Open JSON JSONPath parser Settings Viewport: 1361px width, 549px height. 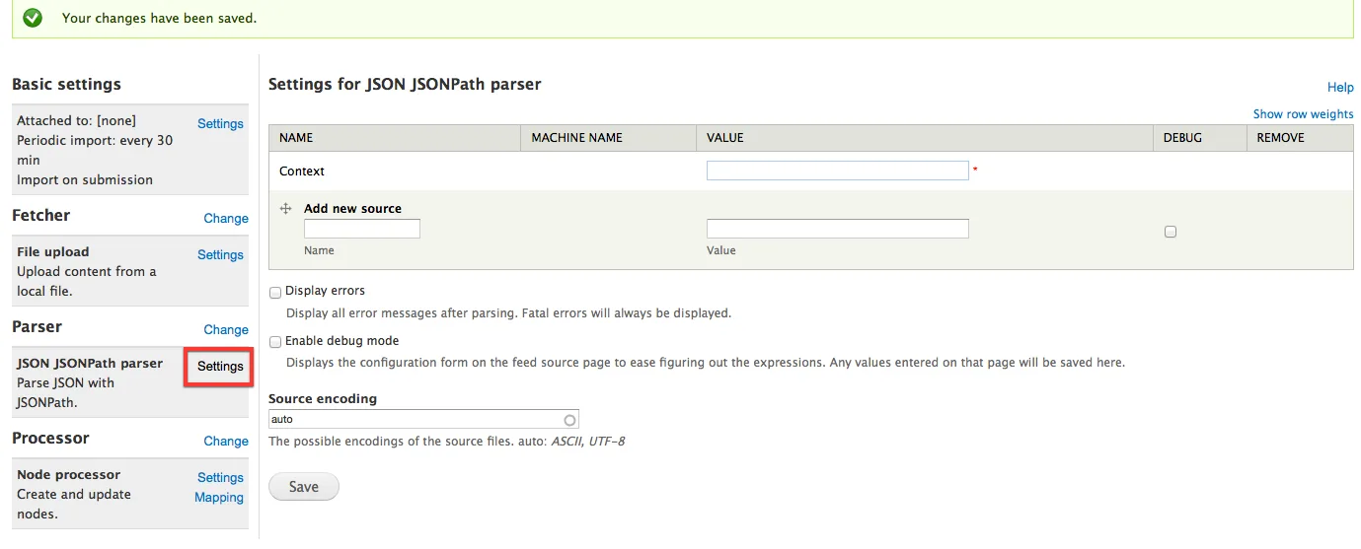click(x=220, y=367)
